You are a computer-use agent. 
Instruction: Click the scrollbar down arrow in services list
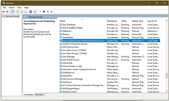pos(167,91)
